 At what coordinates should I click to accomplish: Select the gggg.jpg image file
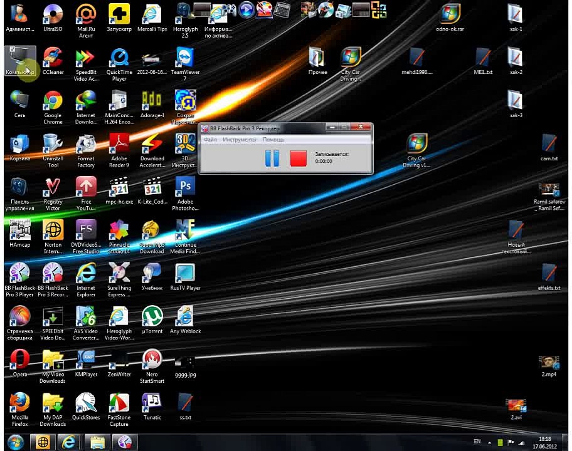pos(185,366)
